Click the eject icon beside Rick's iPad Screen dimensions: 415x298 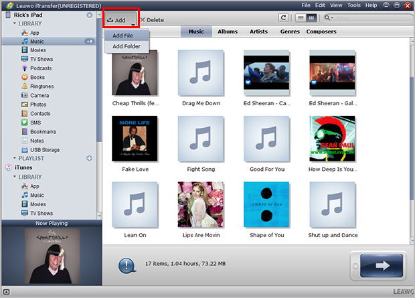[90, 15]
